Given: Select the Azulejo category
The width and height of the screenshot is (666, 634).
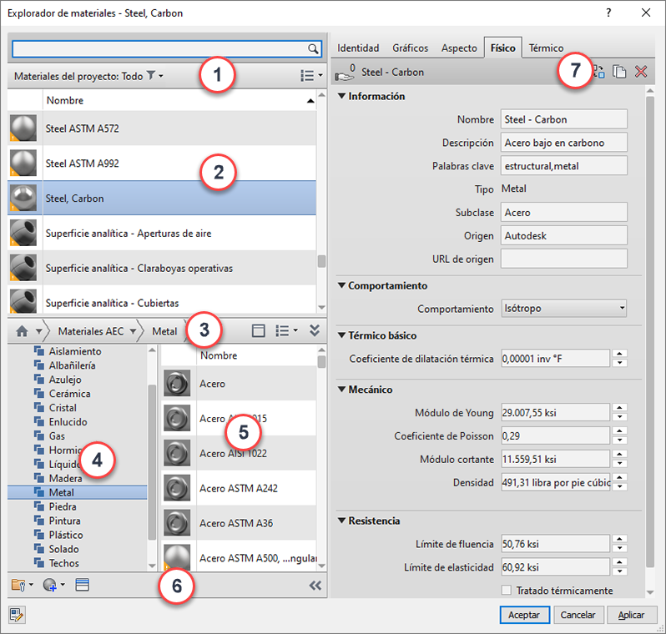Looking at the screenshot, I should [65, 380].
